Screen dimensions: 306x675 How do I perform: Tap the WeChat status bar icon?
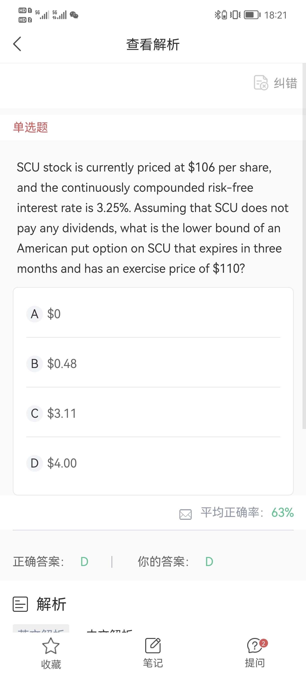click(74, 15)
